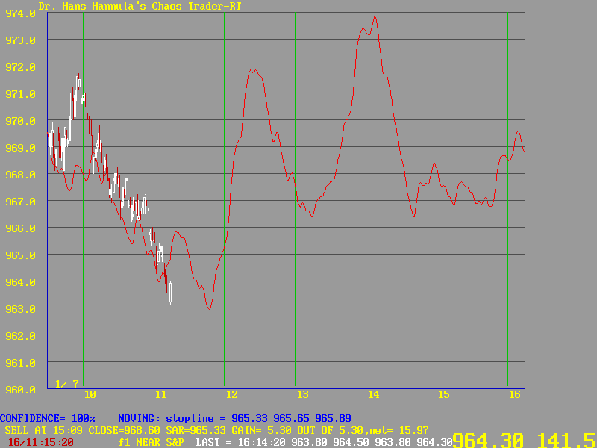Click the MOVING: stopline label
Image resolution: width=597 pixels, height=448 pixels.
166,418
